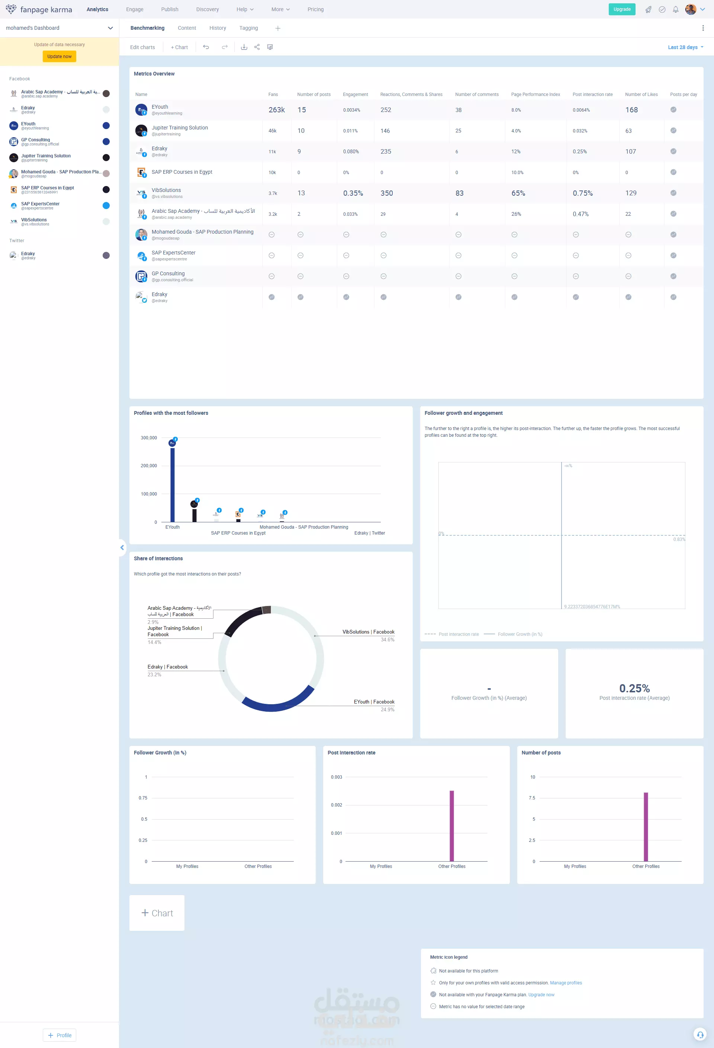
Task: Open account dropdown arrow next to avatar
Action: click(x=702, y=9)
